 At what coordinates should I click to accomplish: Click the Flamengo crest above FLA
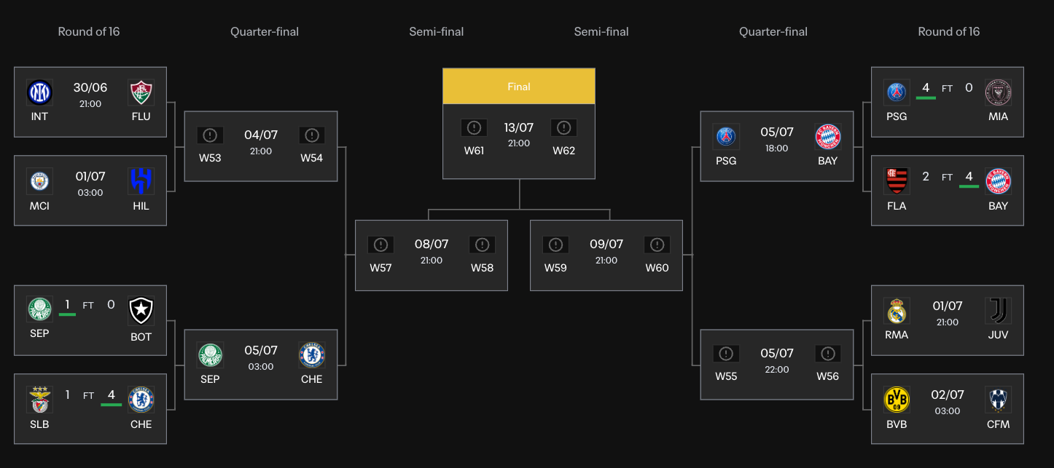(897, 181)
